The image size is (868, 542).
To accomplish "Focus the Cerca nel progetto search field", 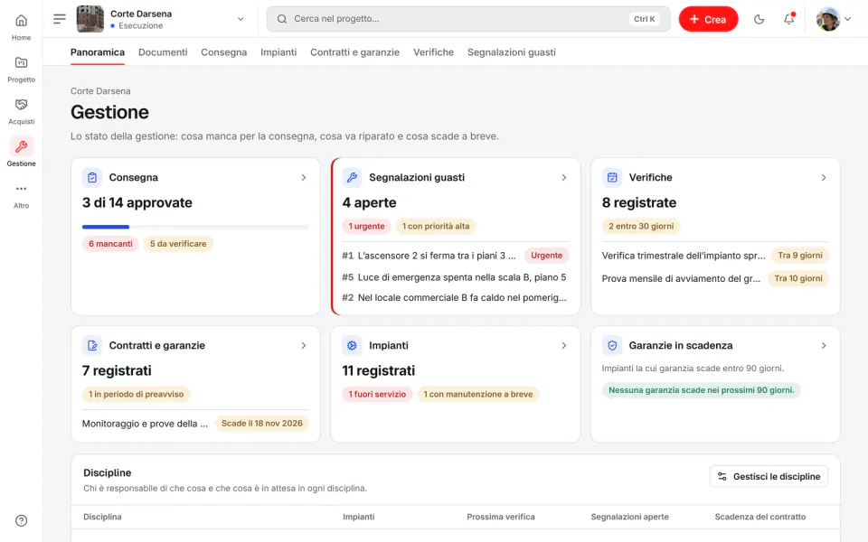I will click(x=468, y=19).
